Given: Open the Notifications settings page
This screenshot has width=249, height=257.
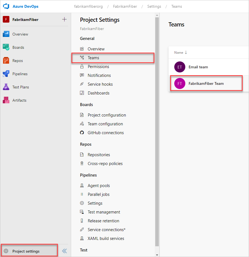Looking at the screenshot, I should click(99, 75).
